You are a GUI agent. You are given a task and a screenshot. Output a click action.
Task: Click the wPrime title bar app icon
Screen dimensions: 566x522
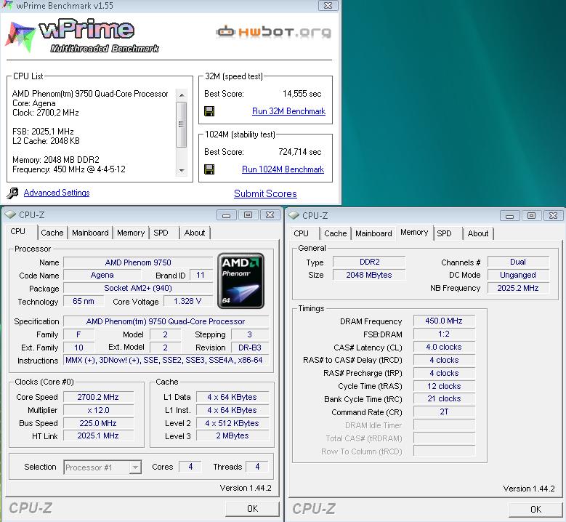7,5
